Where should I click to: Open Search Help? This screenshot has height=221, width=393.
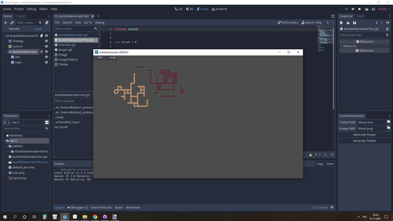pos(311,23)
